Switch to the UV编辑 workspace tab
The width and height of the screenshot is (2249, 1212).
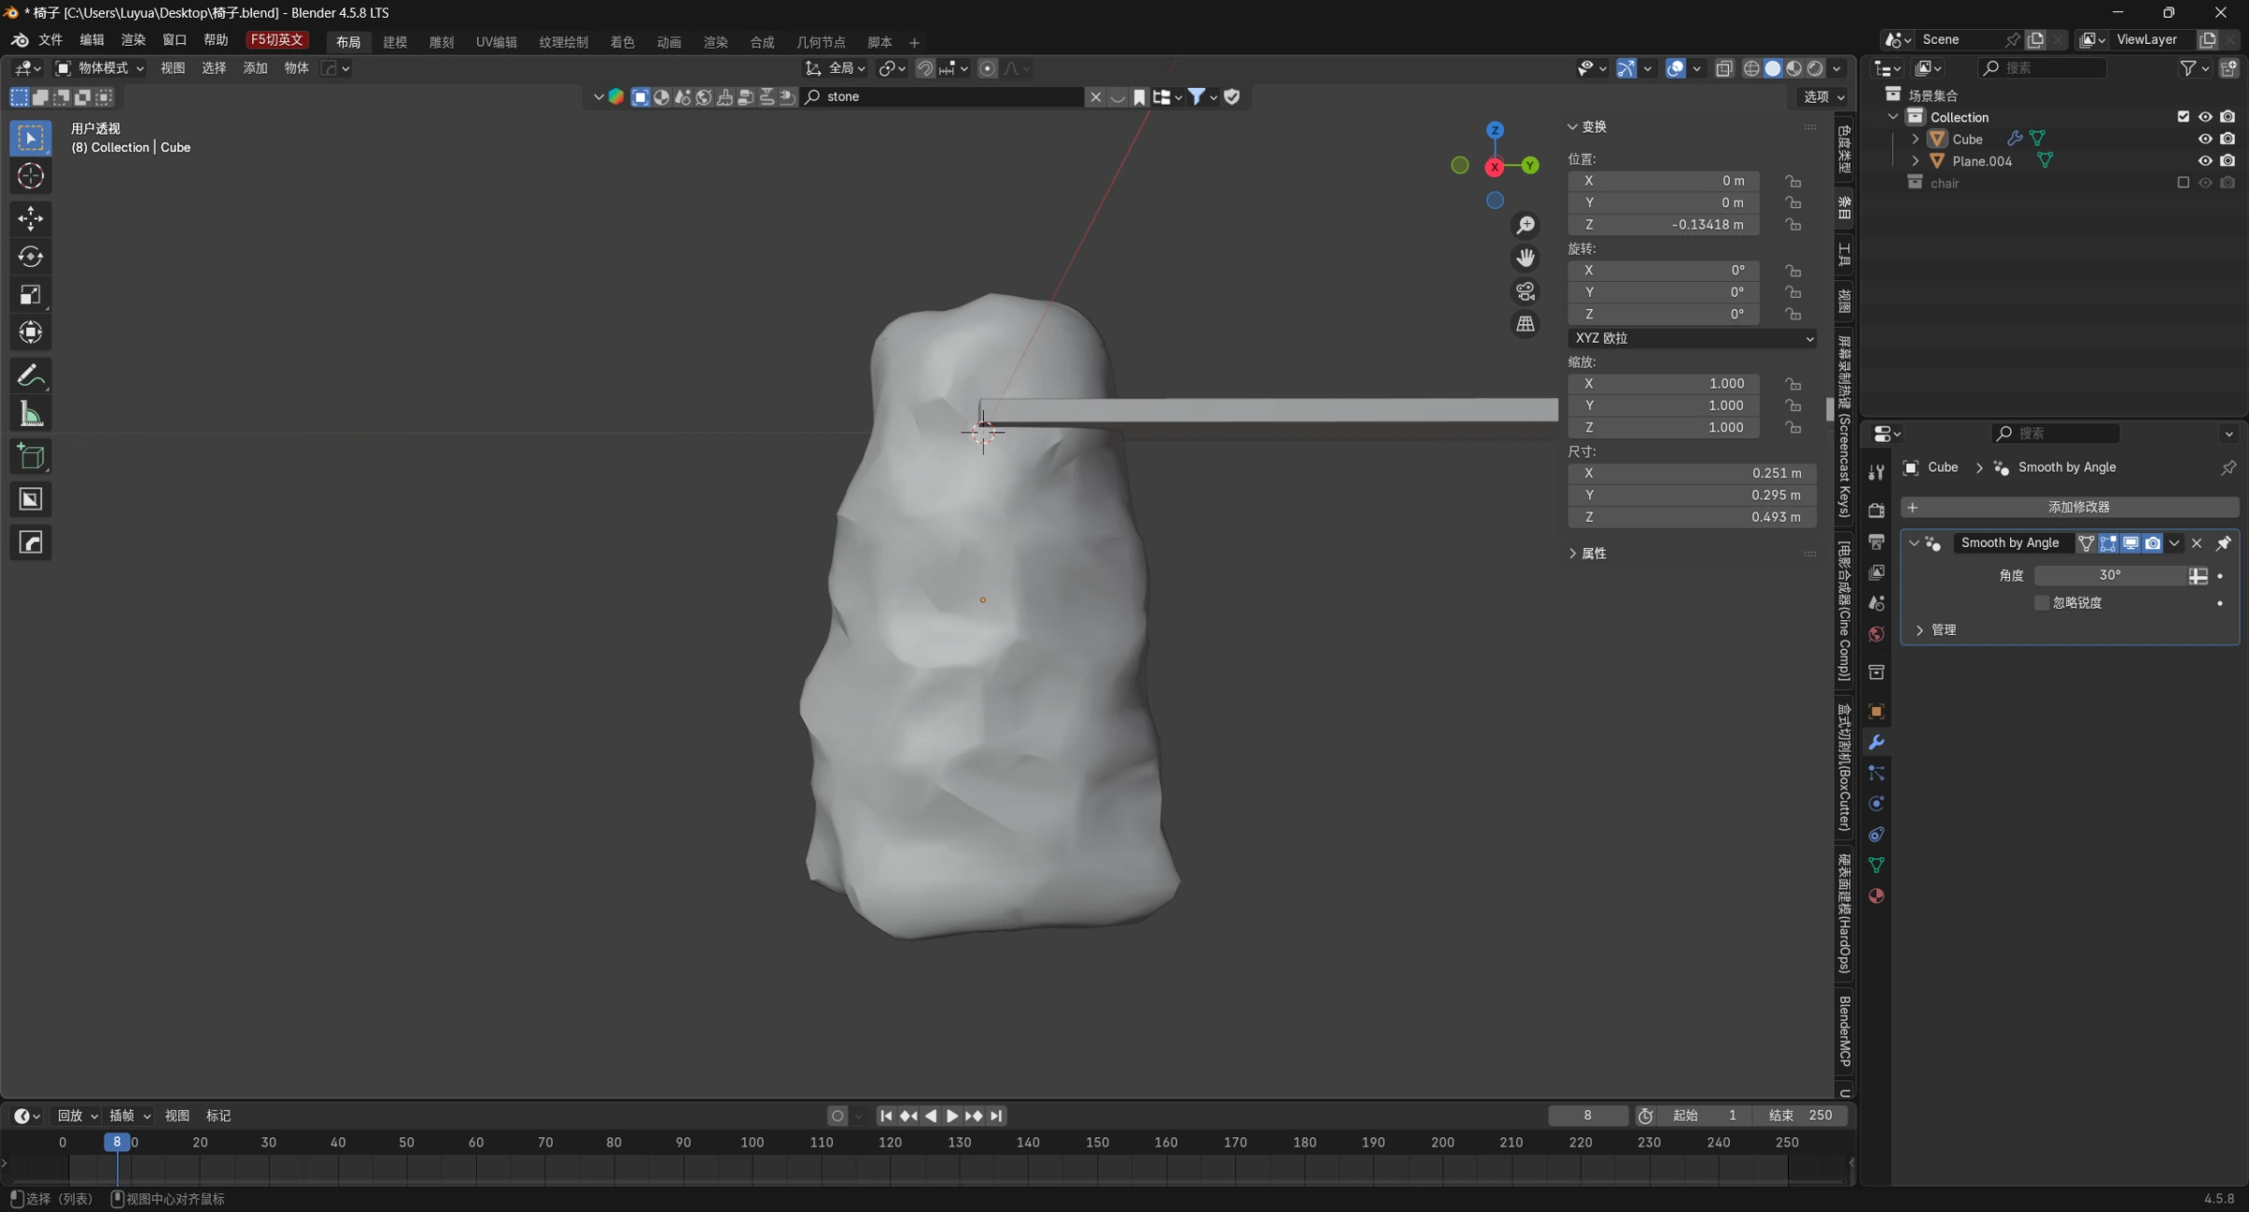496,42
